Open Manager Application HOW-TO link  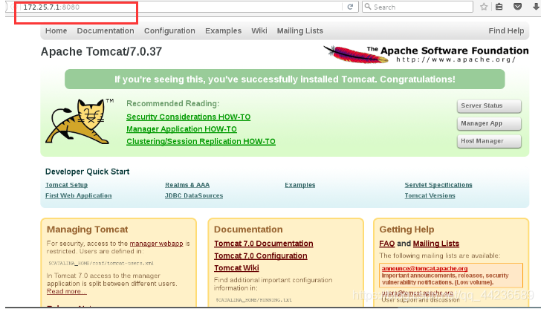[181, 129]
